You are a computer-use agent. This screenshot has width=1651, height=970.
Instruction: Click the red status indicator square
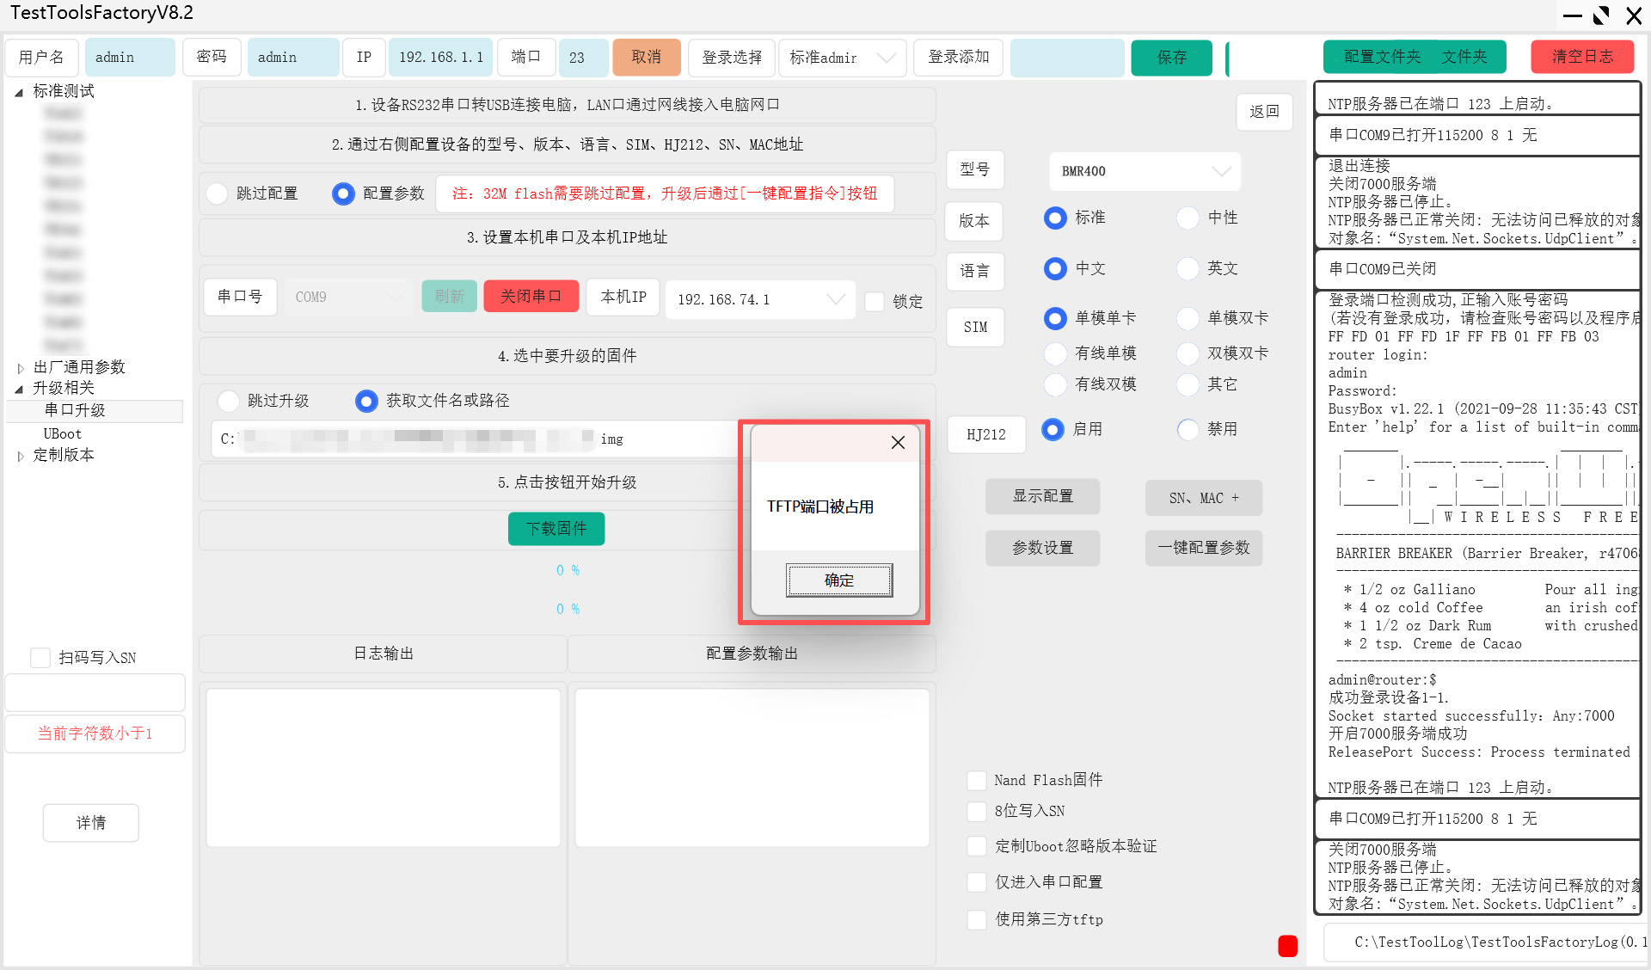[x=1287, y=946]
